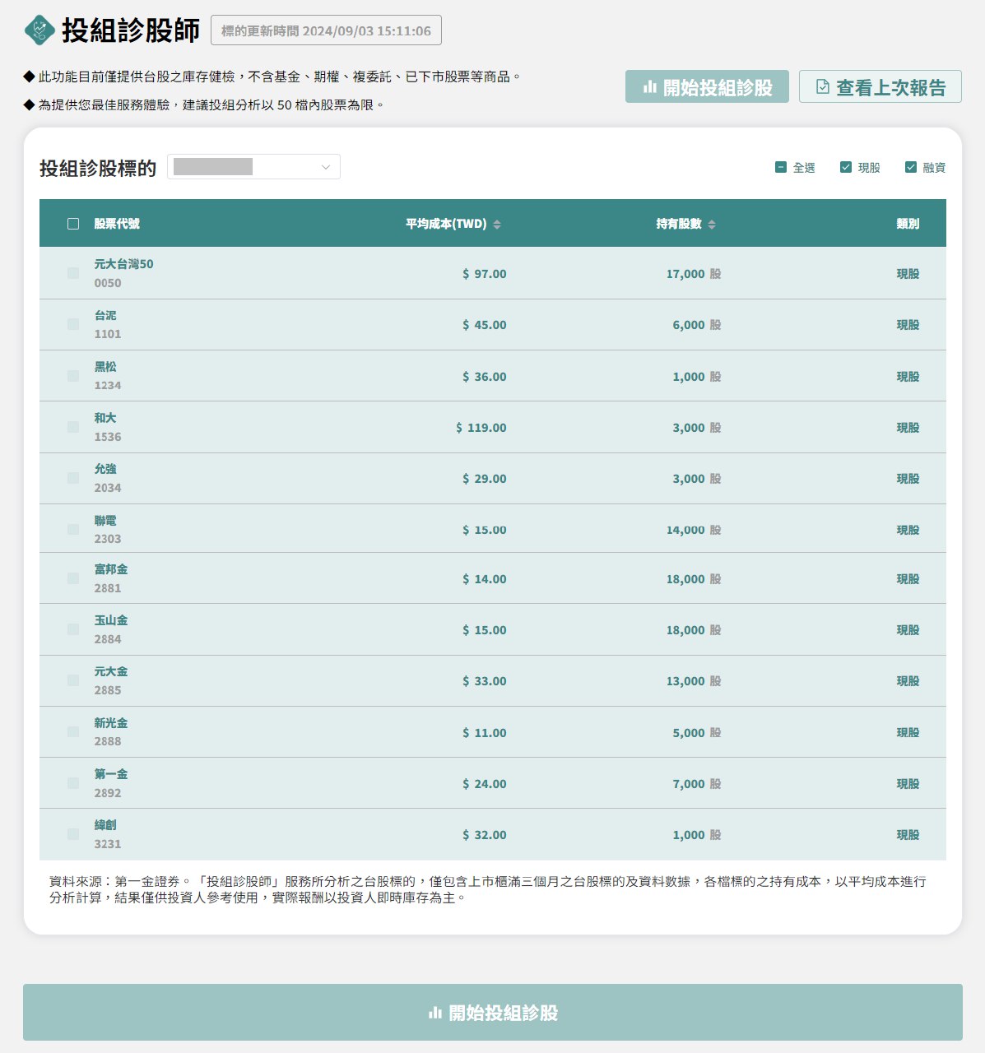This screenshot has height=1053, width=985.
Task: Tick the header select-all checkbox beside 股票代號
Action: pyautogui.click(x=73, y=224)
